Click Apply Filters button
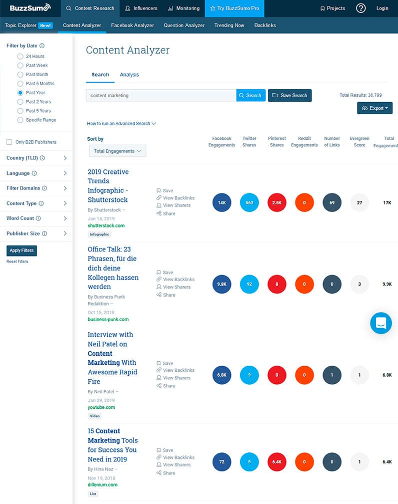Image resolution: width=398 pixels, height=504 pixels. point(21,250)
